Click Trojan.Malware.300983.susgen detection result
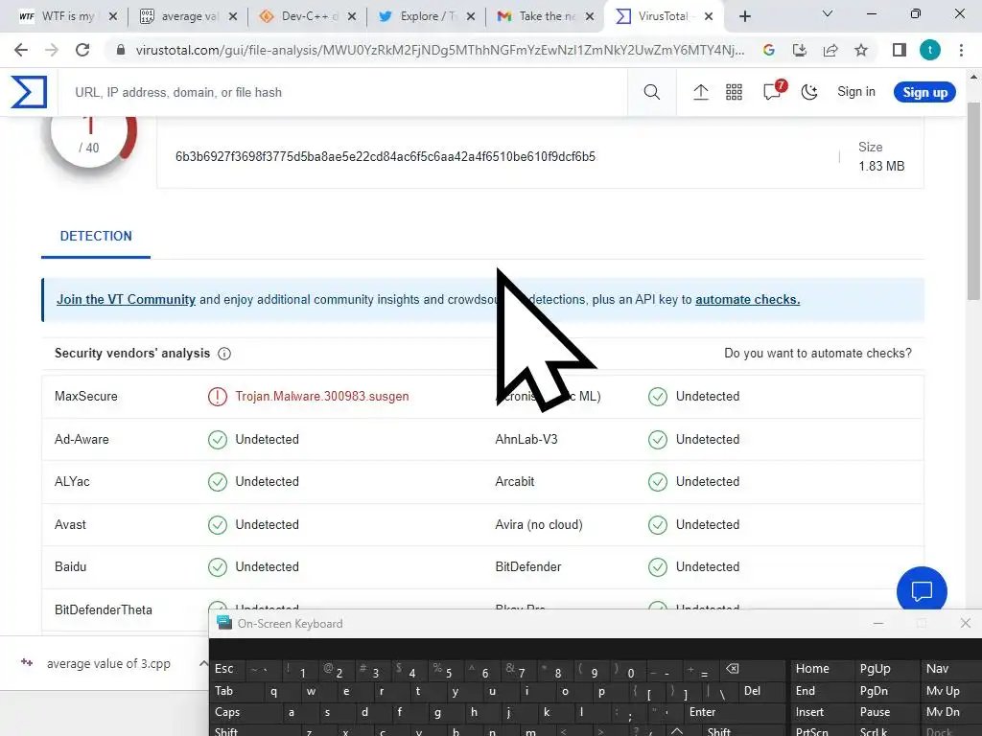 [x=322, y=396]
